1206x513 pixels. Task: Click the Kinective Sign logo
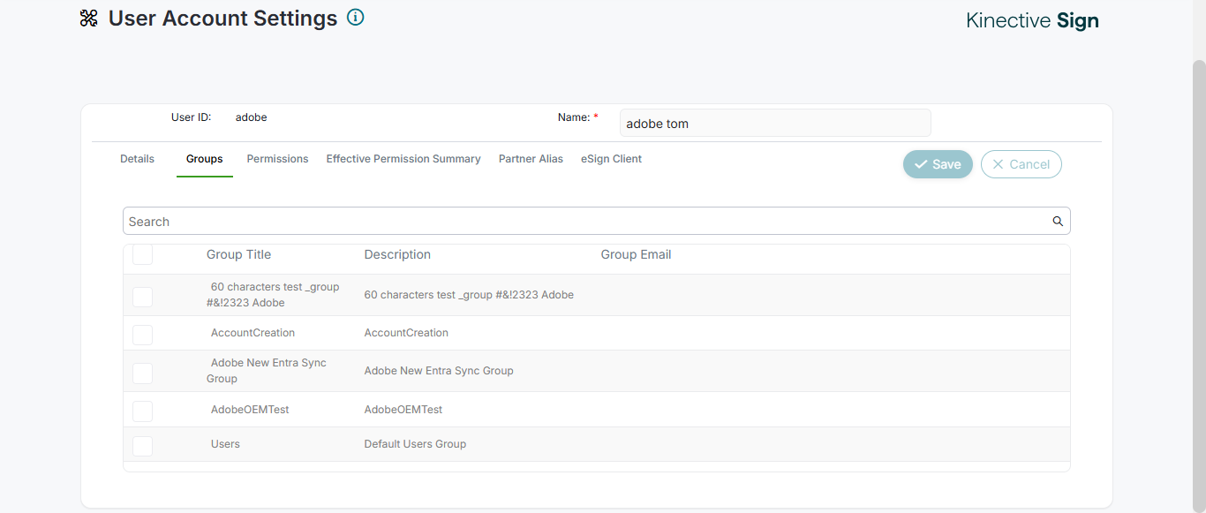[1032, 21]
